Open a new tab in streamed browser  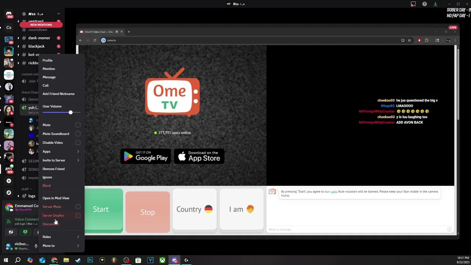click(x=128, y=32)
